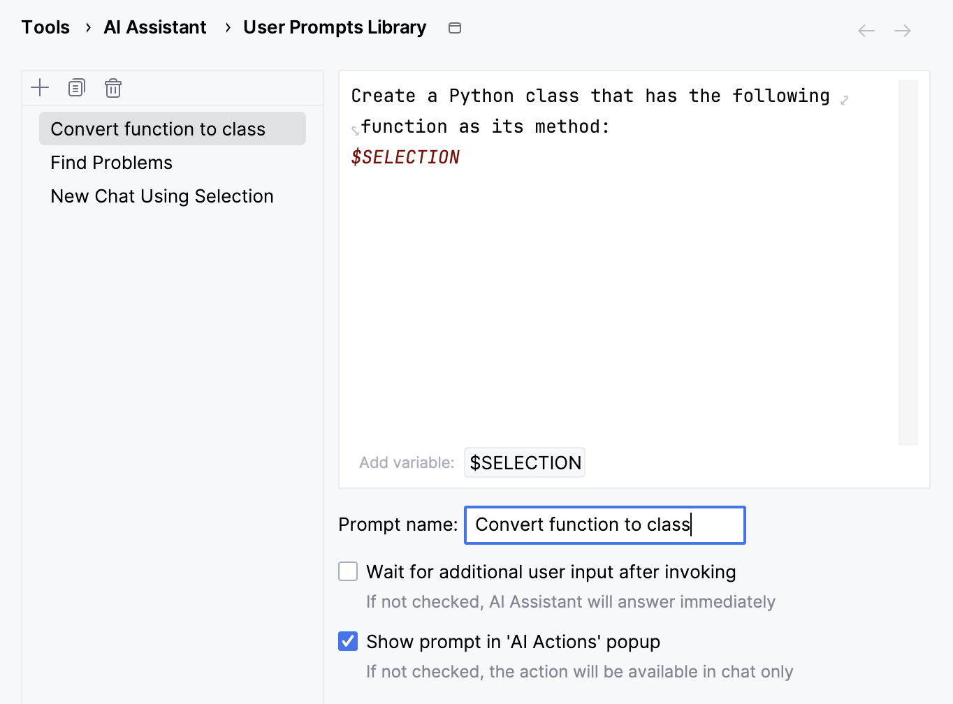953x704 pixels.
Task: Duplicate the selected prompt via copy icon
Action: [x=76, y=87]
